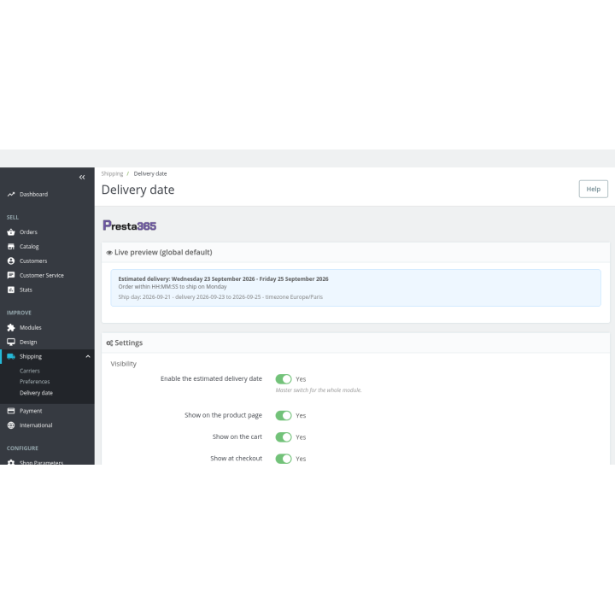The image size is (615, 615).
Task: Click the eye icon beside Live preview
Action: [109, 253]
